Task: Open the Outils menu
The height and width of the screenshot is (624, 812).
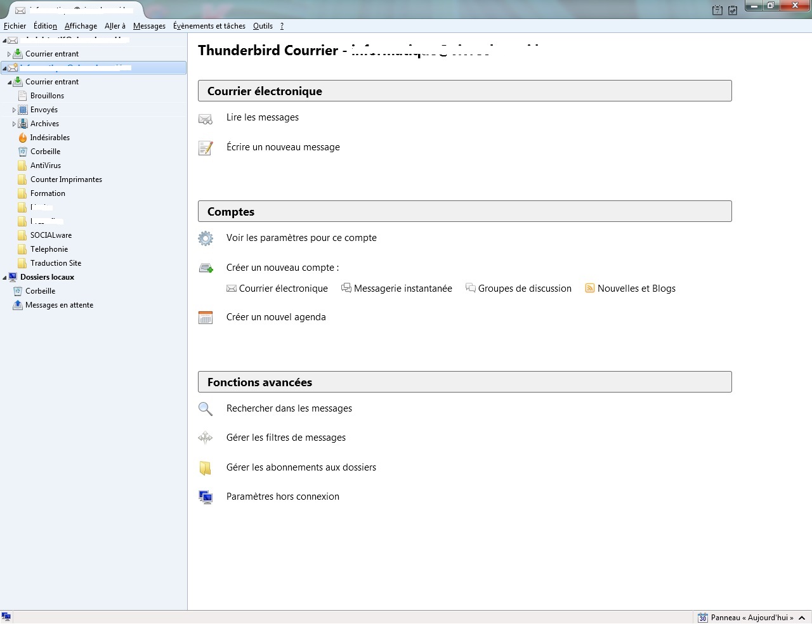Action: 263,26
